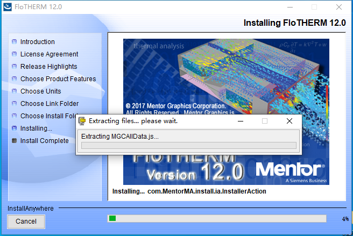Click the main green installation progress bar
This screenshot has width=353, height=236.
pos(217,218)
